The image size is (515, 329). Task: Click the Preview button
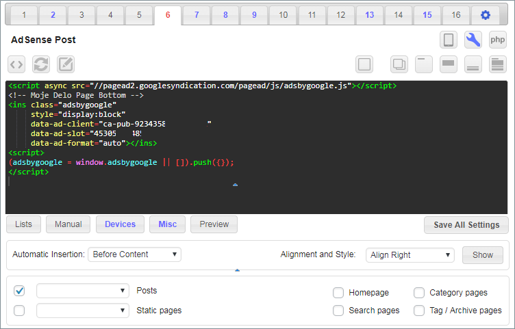214,224
